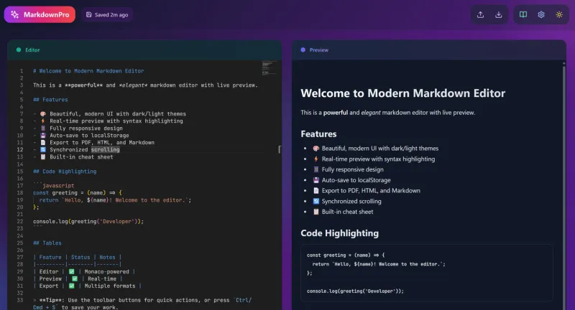Image resolution: width=575 pixels, height=310 pixels.
Task: Click the 'Monaco-powered' table cell in the editor
Action: (106, 271)
